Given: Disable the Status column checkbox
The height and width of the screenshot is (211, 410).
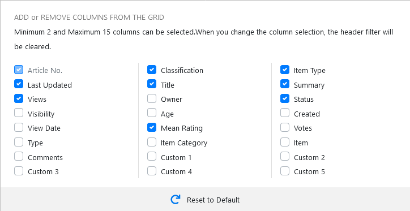Looking at the screenshot, I should click(x=285, y=98).
